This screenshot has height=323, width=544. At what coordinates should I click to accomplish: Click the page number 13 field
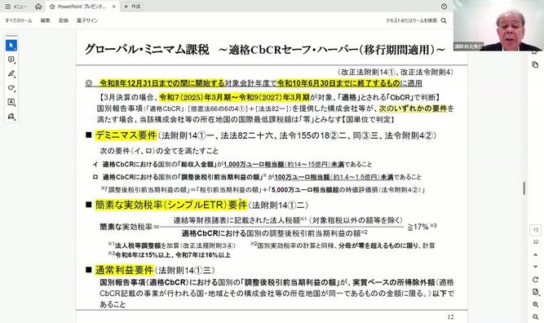point(535,230)
